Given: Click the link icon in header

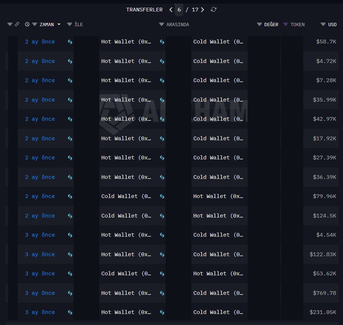Looking at the screenshot, I should (x=17, y=24).
